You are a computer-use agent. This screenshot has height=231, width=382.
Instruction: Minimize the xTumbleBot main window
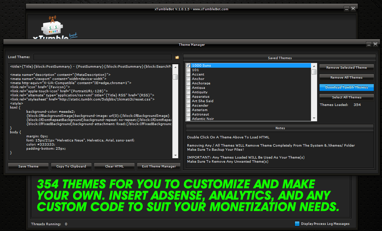pyautogui.click(x=347, y=9)
